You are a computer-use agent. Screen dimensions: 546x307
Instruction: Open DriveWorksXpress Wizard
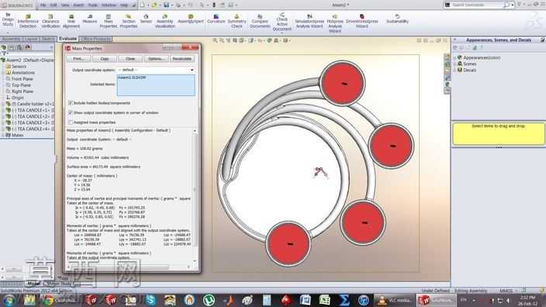tap(361, 21)
